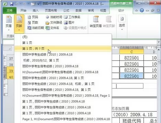Click the select all corner button
161x123 pixels.
(8, 49)
